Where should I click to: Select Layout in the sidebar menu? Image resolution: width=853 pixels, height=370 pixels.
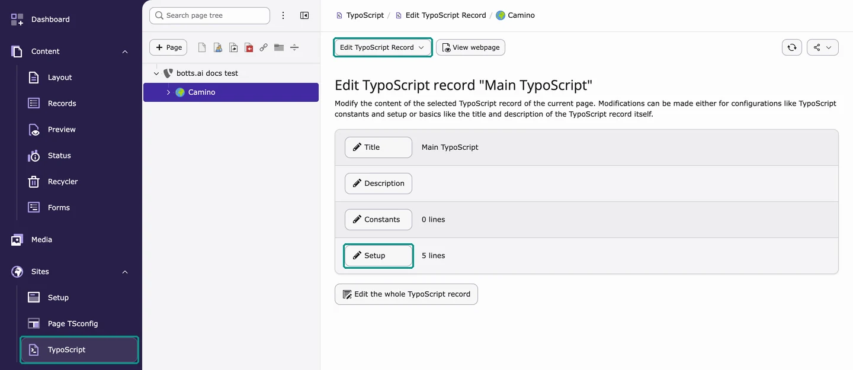(x=60, y=78)
